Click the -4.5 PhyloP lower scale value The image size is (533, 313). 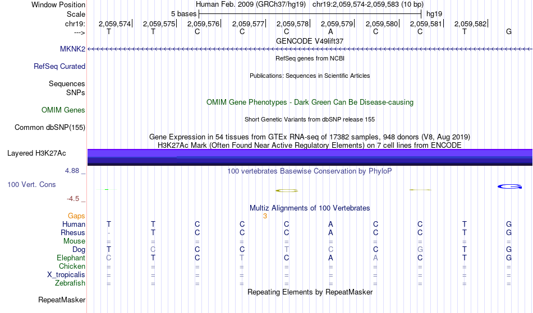pyautogui.click(x=73, y=199)
